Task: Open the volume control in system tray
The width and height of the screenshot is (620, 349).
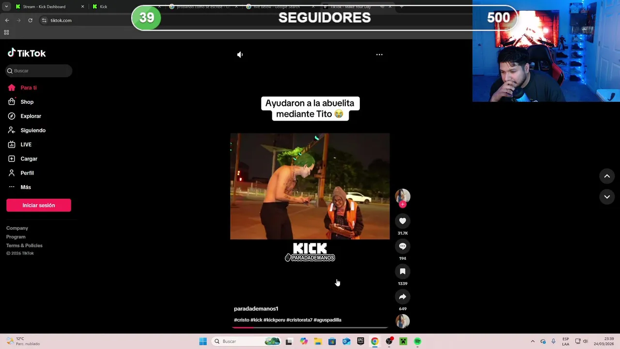Action: 586,341
